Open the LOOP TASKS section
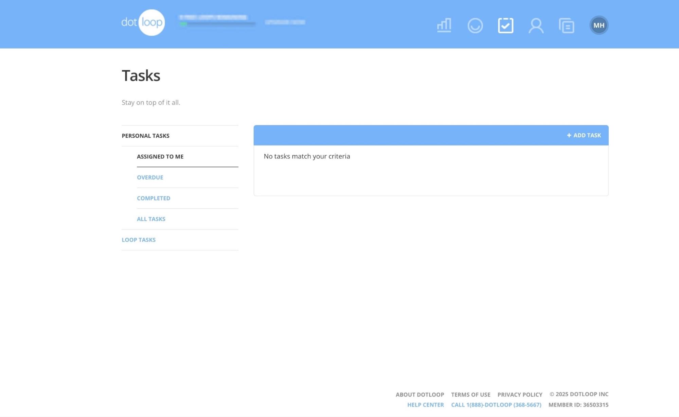This screenshot has width=679, height=417. click(x=138, y=240)
